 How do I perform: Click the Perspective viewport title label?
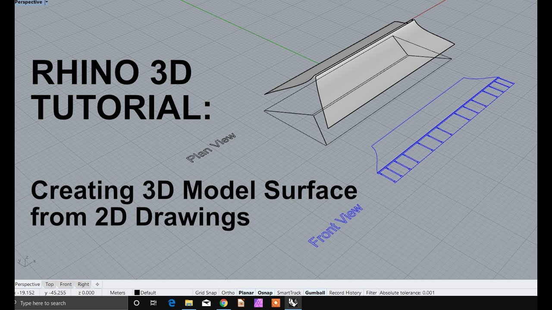click(x=29, y=2)
